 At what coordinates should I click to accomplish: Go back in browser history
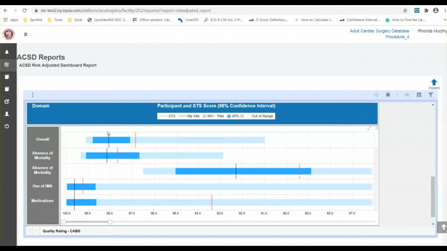(x=6, y=11)
